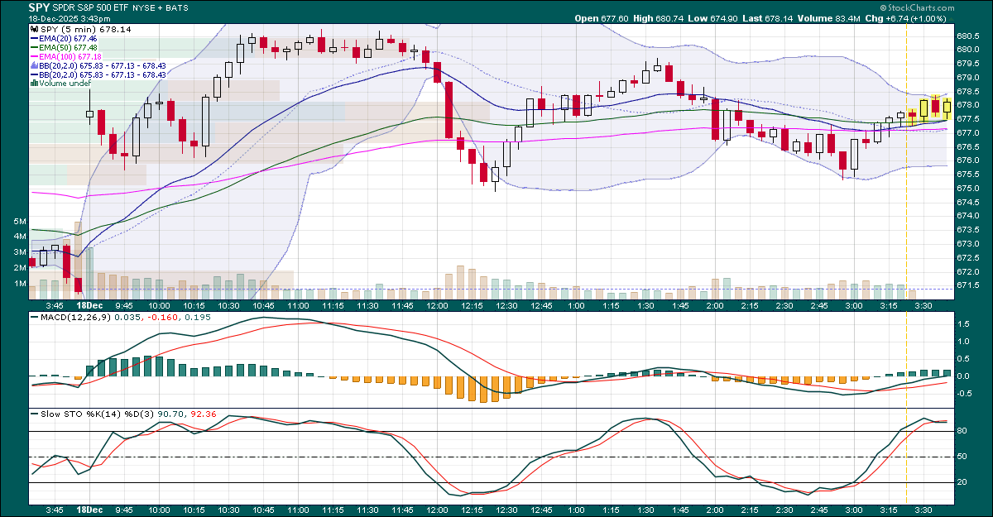This screenshot has height=517, width=993.
Task: Select the green EMA(50) line swatch in legend
Action: (x=34, y=48)
